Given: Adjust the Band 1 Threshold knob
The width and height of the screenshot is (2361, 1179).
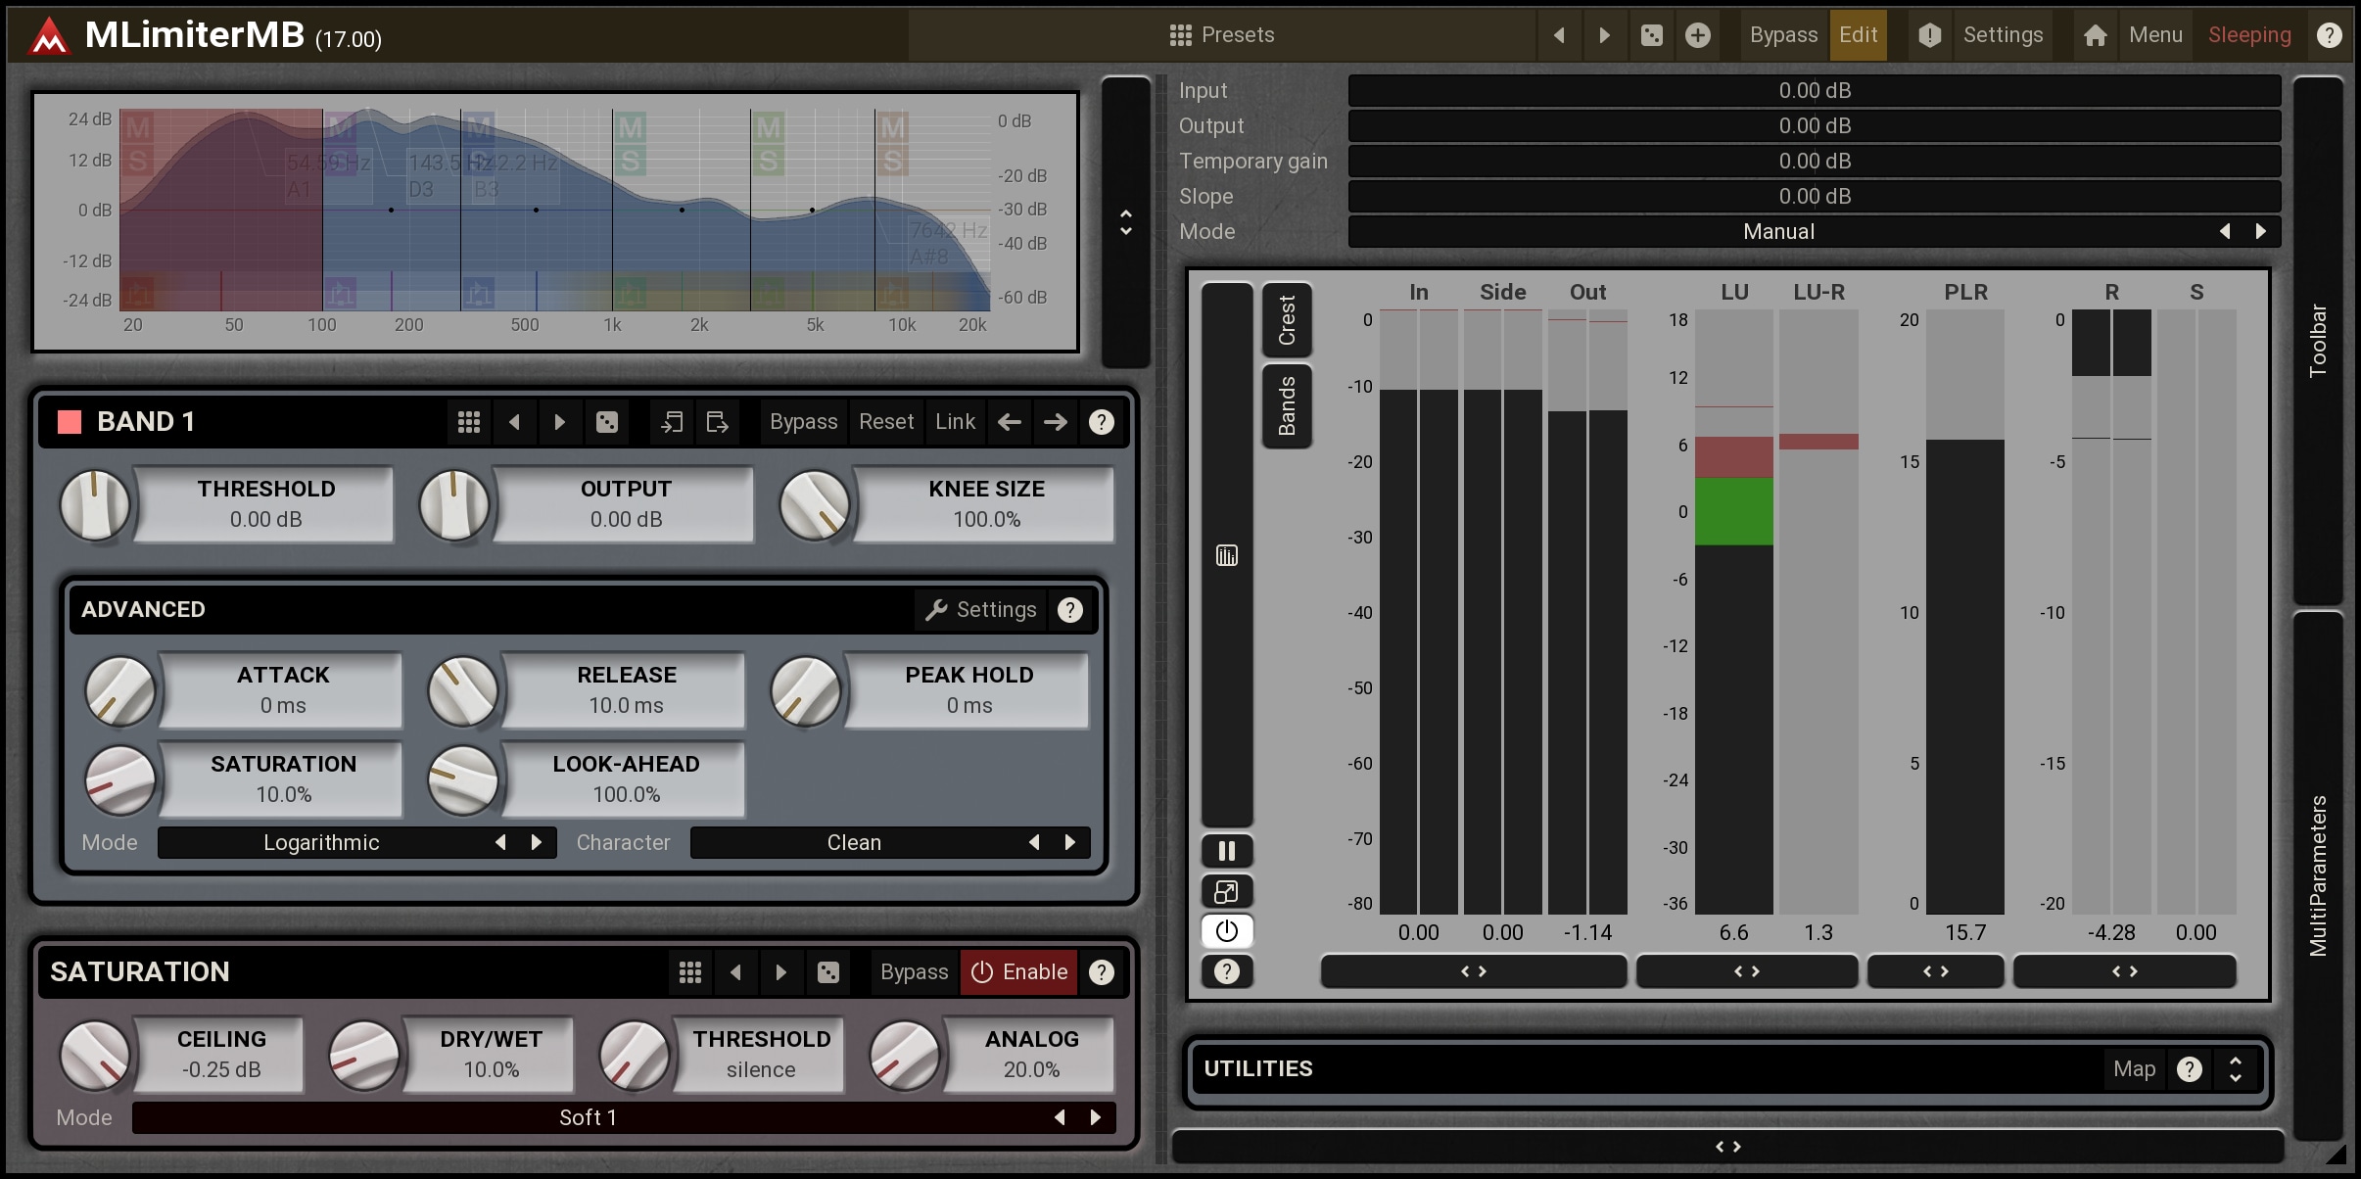Looking at the screenshot, I should [x=95, y=505].
